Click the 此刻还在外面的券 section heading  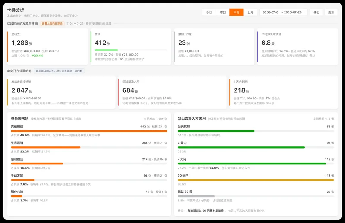click(19, 71)
